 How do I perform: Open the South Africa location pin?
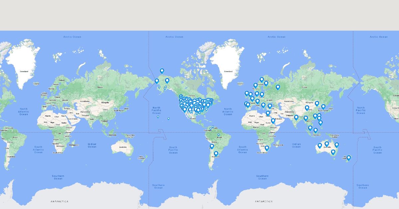point(267,148)
